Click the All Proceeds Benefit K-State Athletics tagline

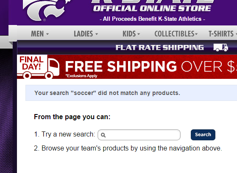[x=152, y=19]
